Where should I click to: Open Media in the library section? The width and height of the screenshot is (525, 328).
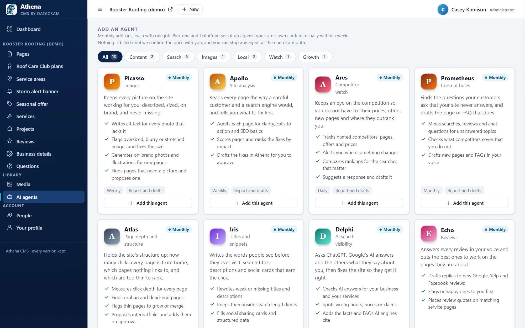(44, 184)
